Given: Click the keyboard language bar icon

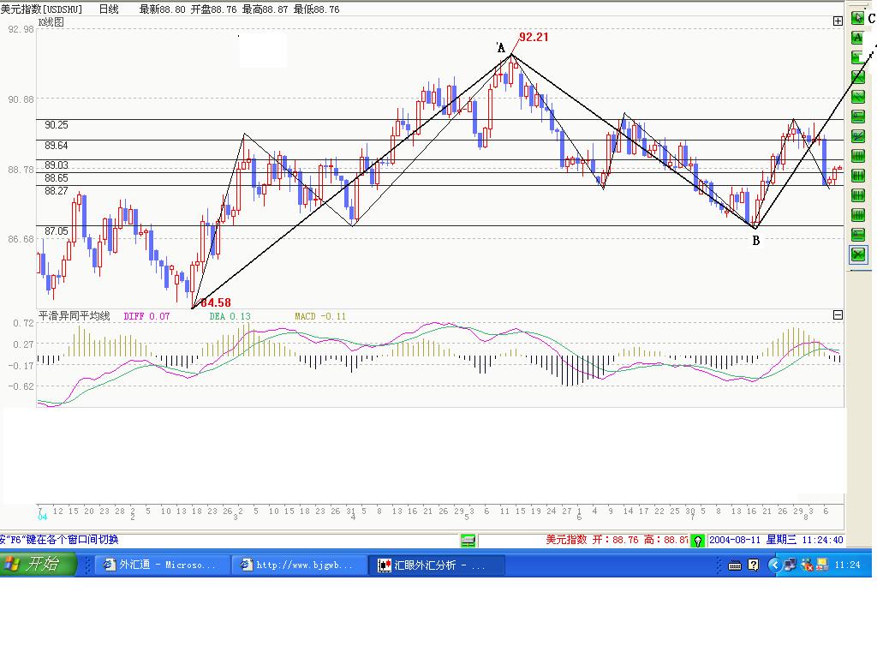Looking at the screenshot, I should point(735,565).
